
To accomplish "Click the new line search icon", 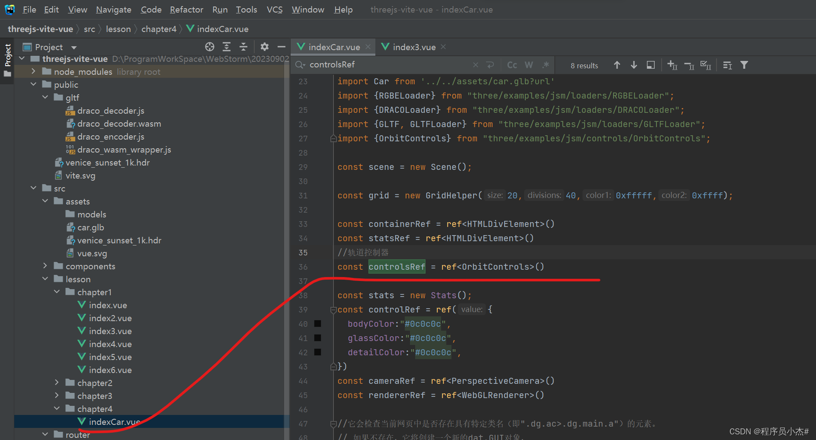I will pyautogui.click(x=490, y=65).
